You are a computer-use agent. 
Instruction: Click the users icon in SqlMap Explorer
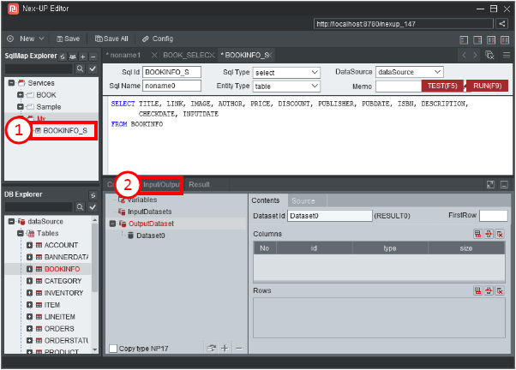tap(73, 57)
